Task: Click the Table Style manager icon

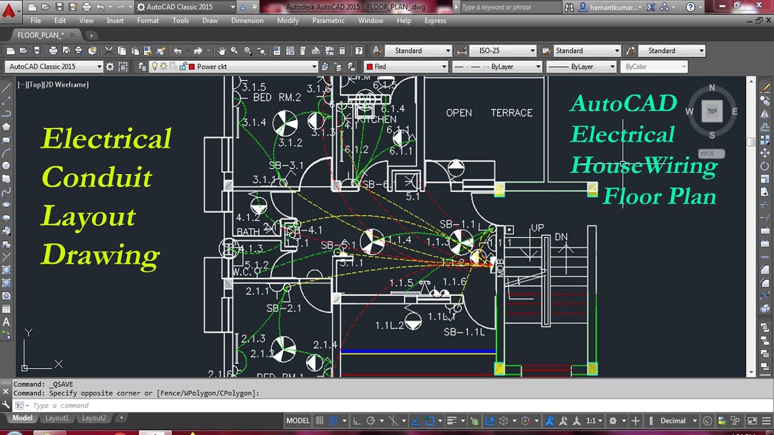Action: (547, 51)
